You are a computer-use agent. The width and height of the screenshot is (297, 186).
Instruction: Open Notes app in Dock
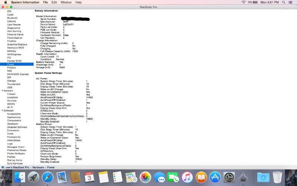104,177
